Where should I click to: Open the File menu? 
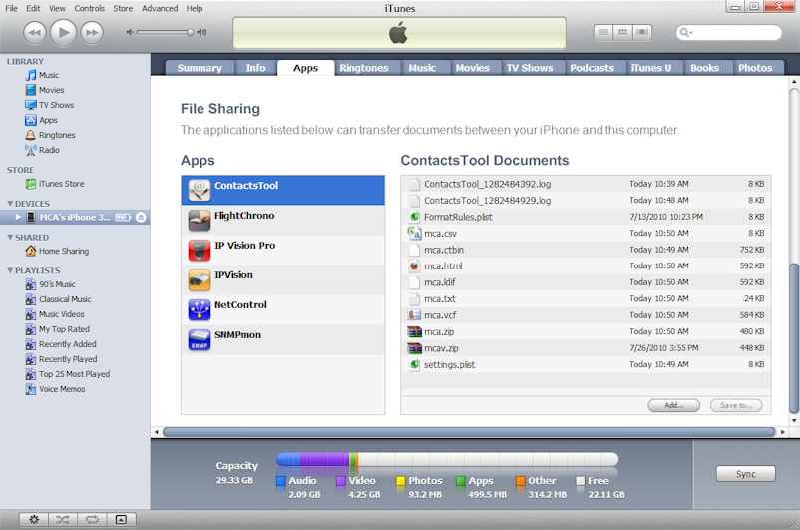[11, 8]
